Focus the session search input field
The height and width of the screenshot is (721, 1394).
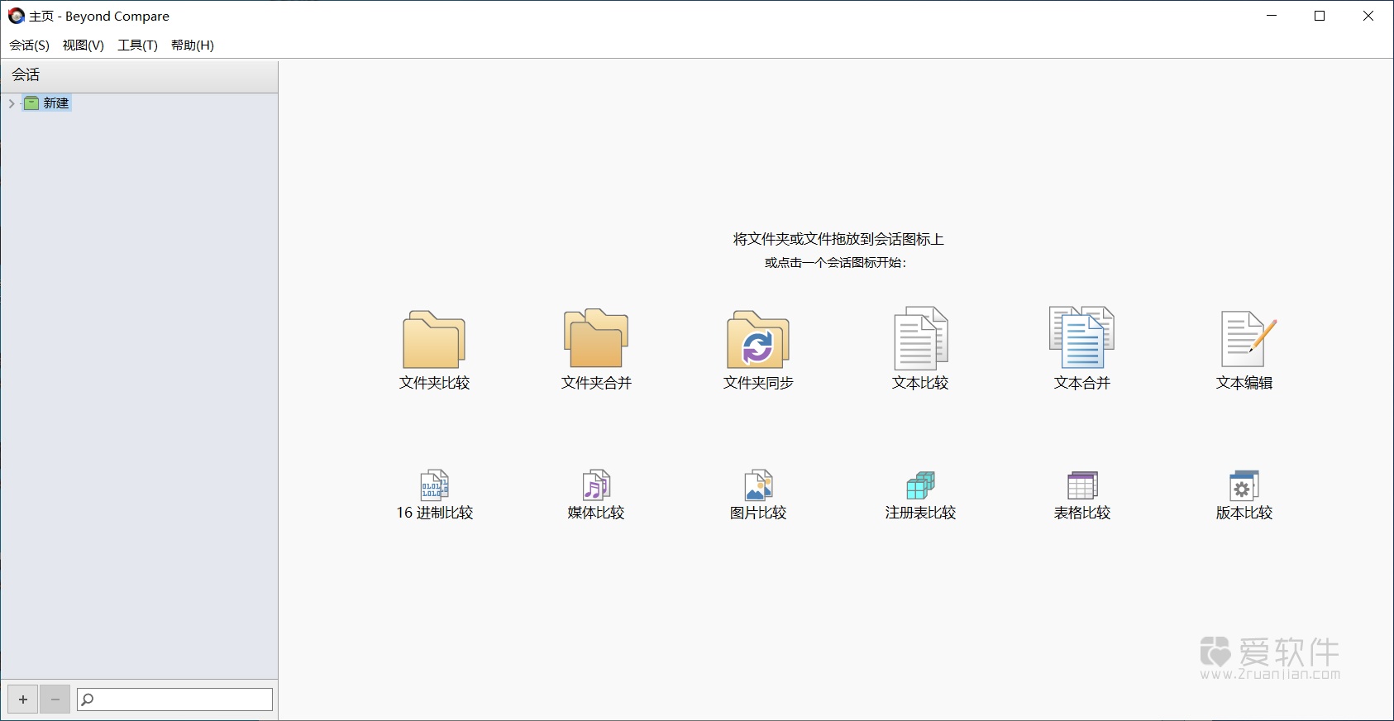click(174, 700)
